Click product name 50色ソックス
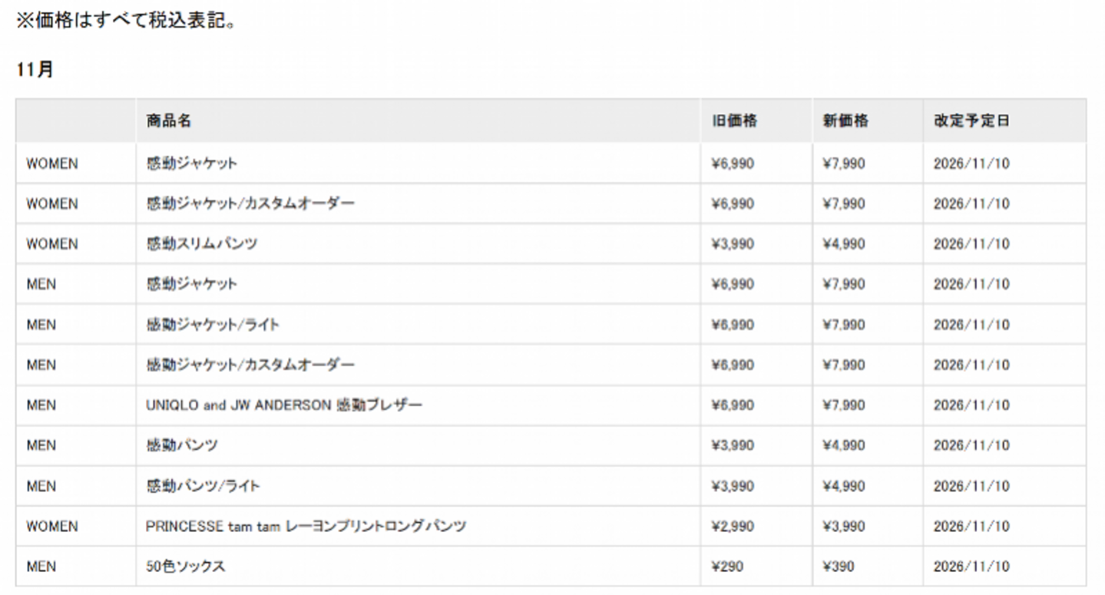 point(186,567)
